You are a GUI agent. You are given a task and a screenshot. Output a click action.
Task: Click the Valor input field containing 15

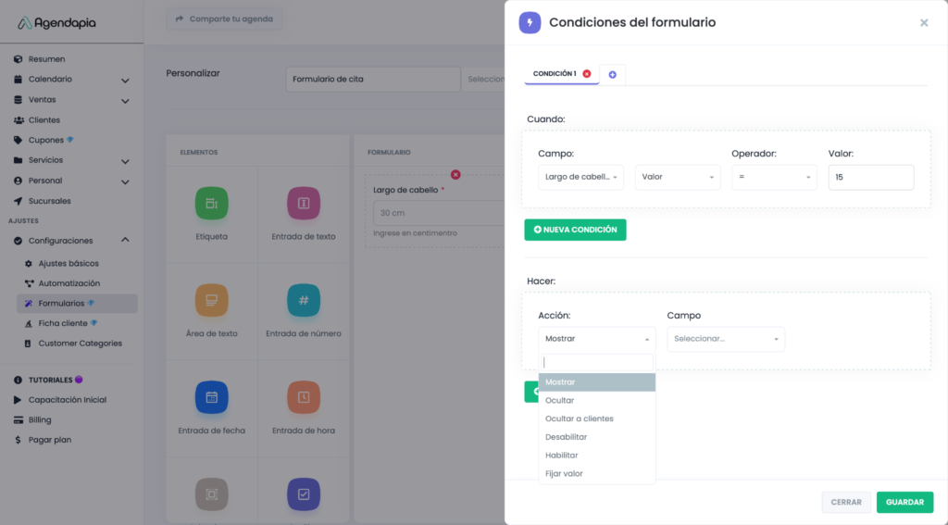[x=870, y=177]
